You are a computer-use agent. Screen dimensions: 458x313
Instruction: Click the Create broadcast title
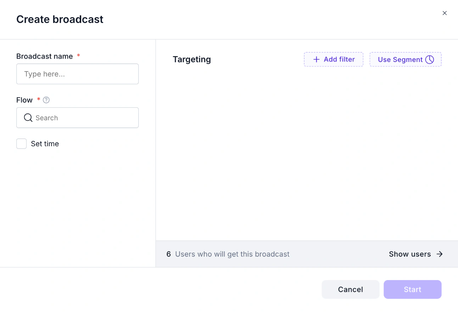[60, 19]
